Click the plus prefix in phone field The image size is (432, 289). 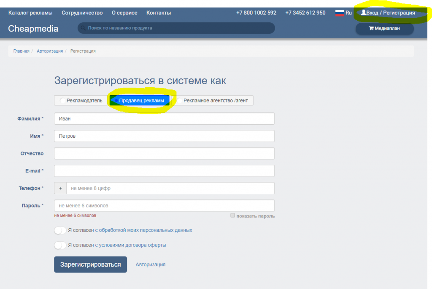click(x=60, y=188)
